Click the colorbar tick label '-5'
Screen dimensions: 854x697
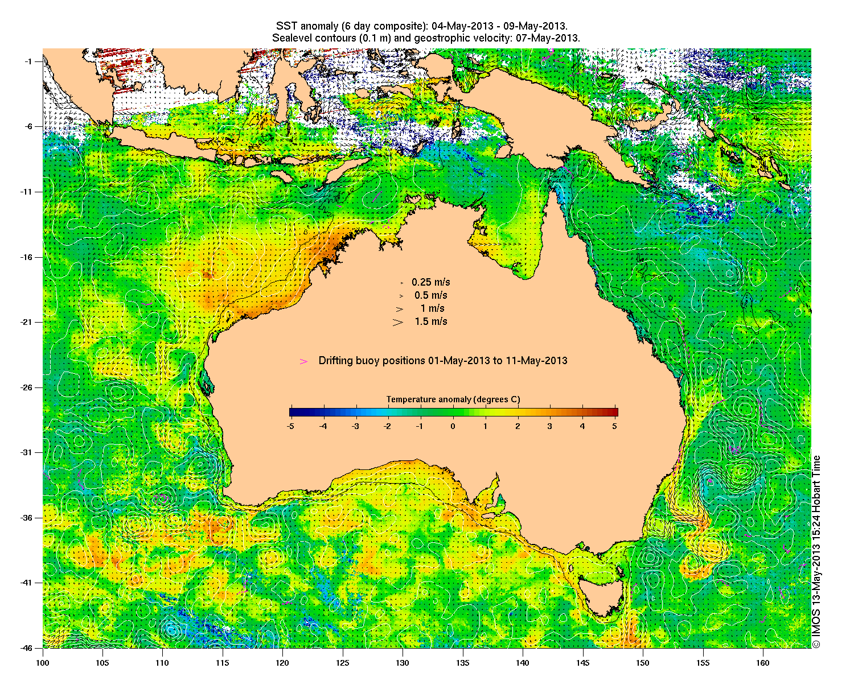click(x=290, y=426)
